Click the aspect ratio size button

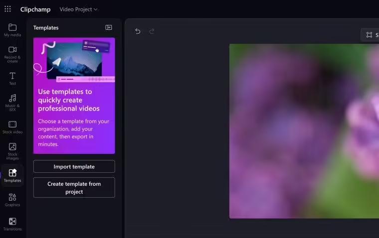coord(371,35)
